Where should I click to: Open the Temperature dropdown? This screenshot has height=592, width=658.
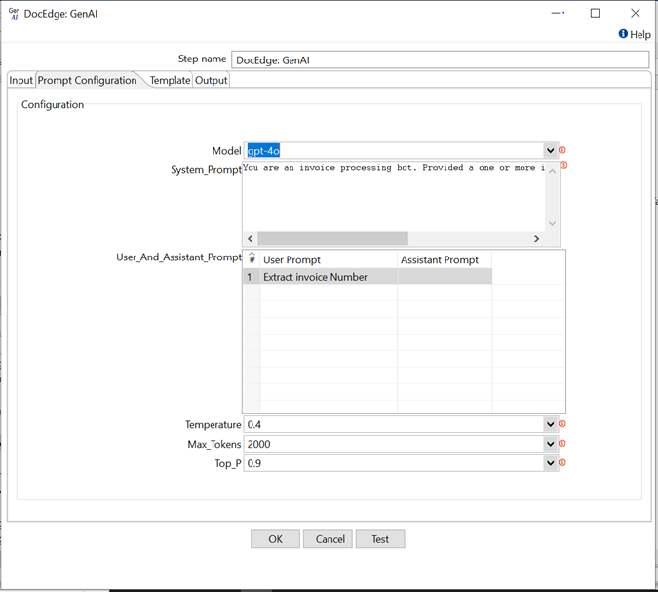tap(551, 425)
